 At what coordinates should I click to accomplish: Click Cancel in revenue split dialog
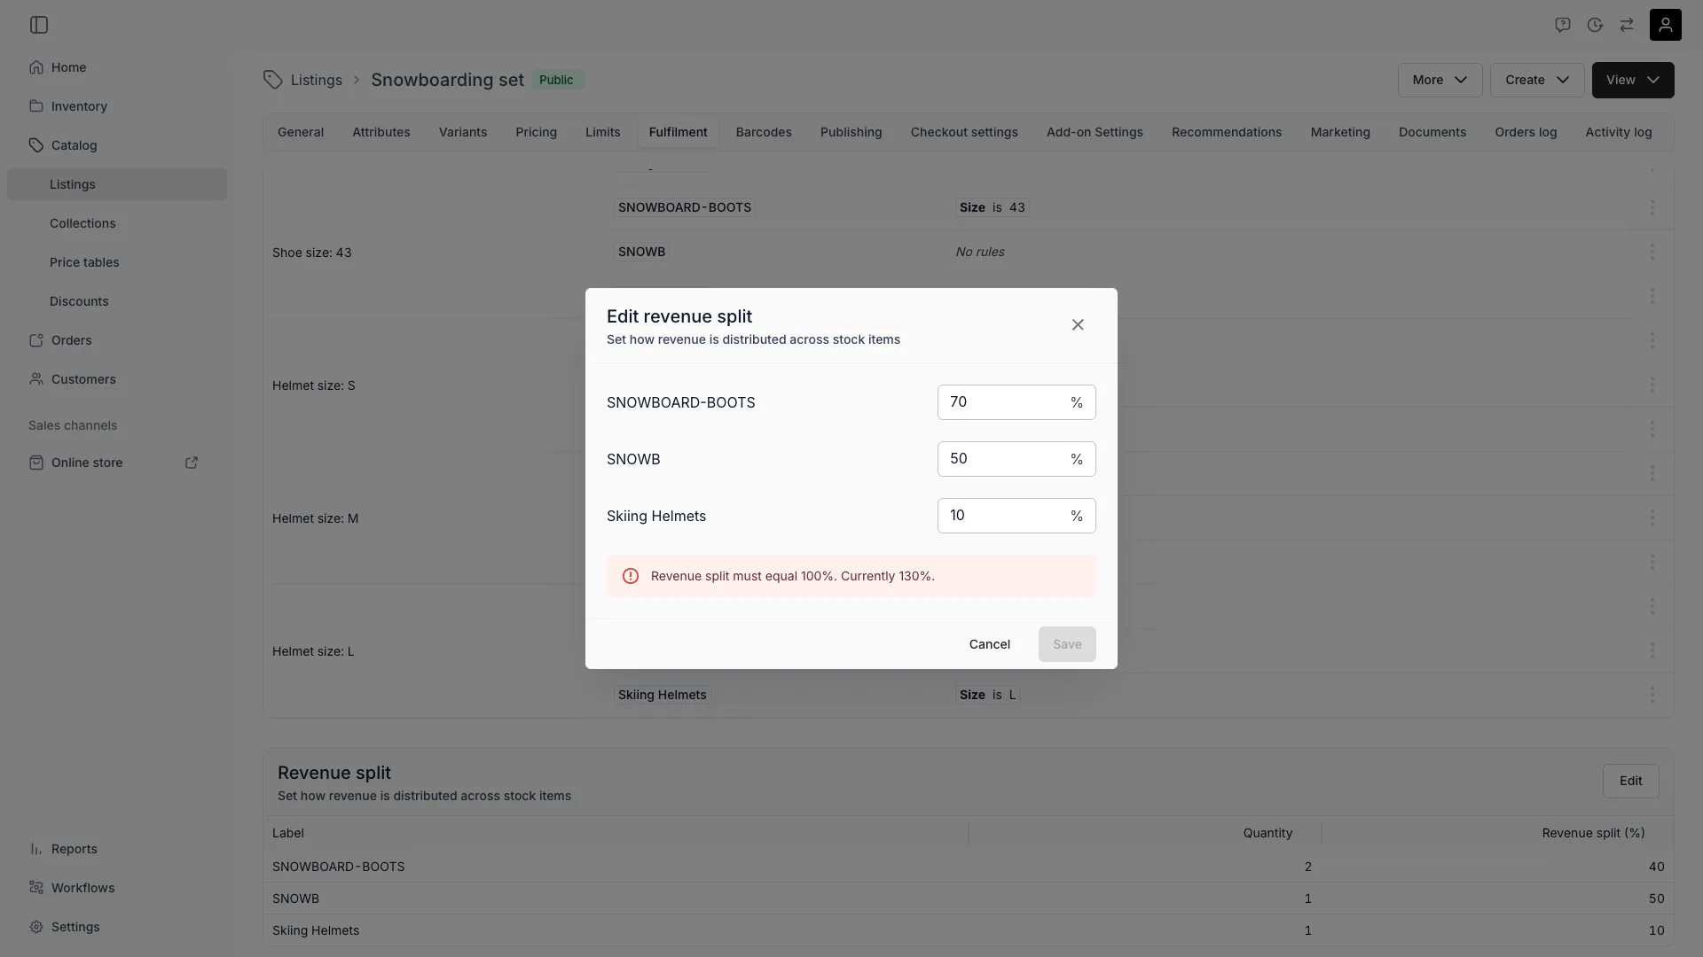click(989, 644)
